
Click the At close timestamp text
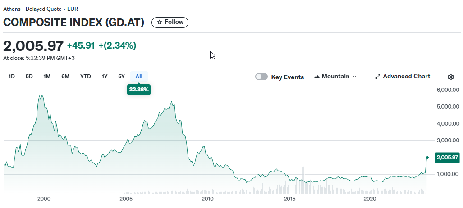(x=39, y=58)
